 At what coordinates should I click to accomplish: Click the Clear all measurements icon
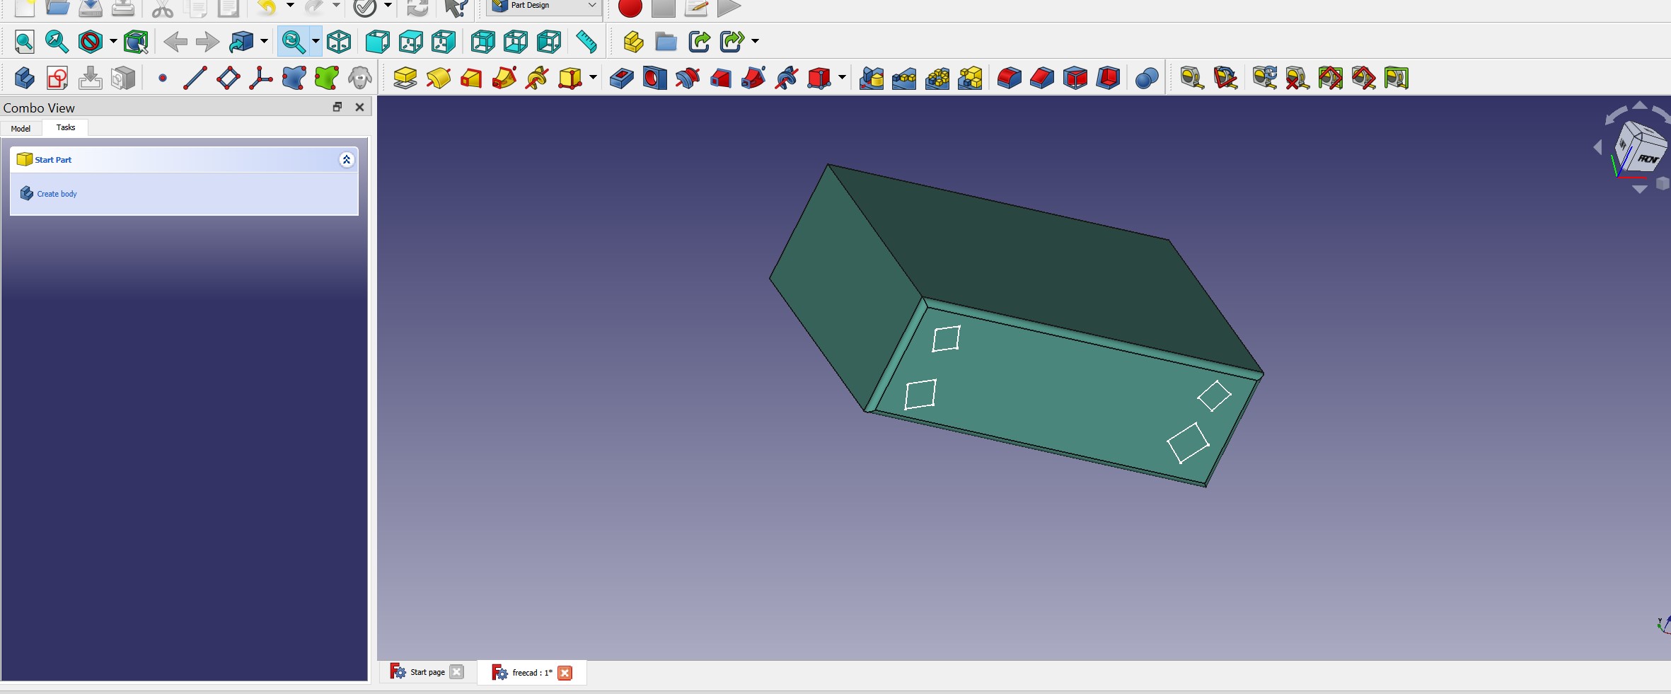click(1297, 78)
